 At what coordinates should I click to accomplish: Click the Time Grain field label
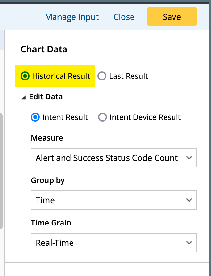coord(51,223)
